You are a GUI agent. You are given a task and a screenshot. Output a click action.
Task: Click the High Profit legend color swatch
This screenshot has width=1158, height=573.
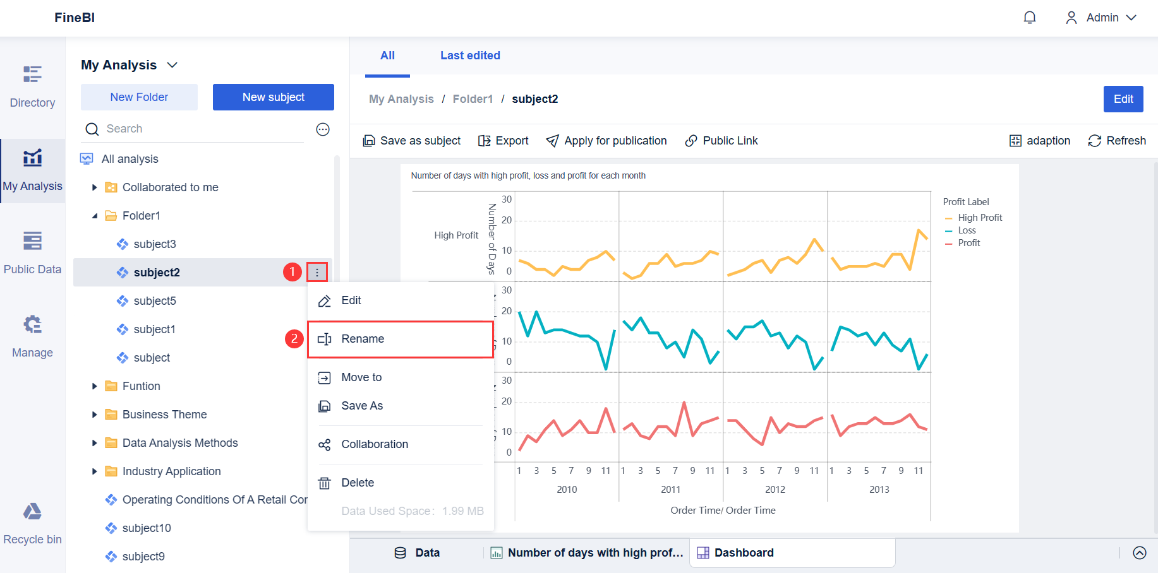click(x=948, y=218)
